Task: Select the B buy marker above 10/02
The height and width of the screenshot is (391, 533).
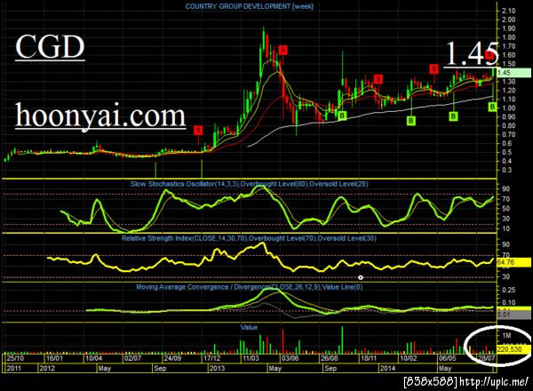Action: click(x=411, y=120)
